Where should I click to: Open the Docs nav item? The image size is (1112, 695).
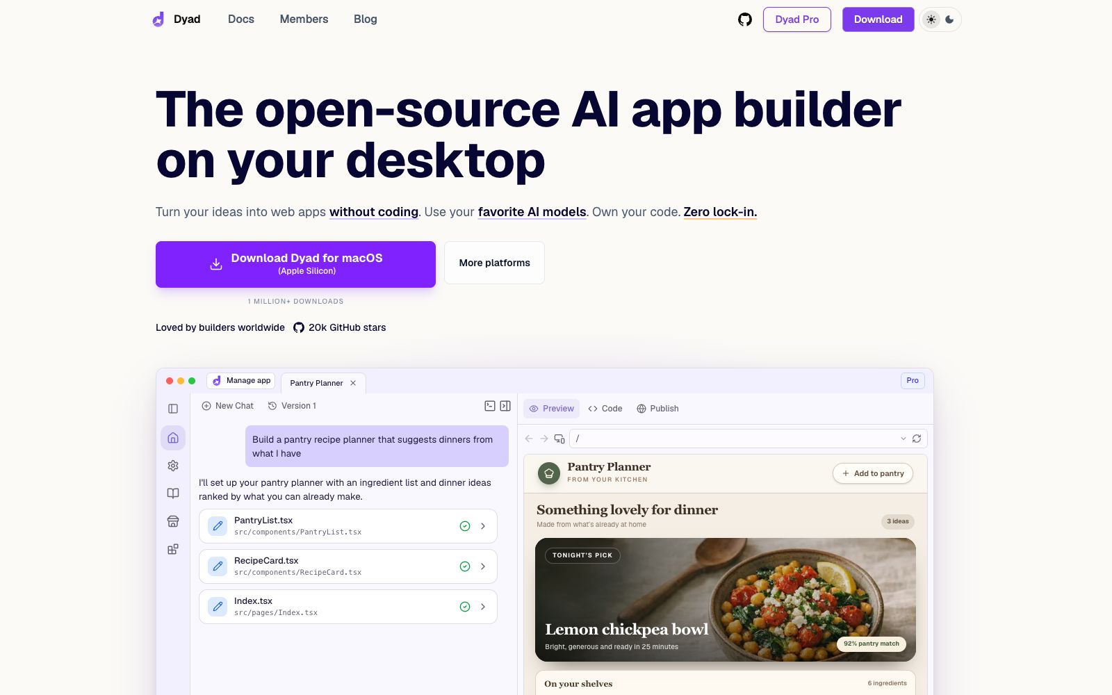pyautogui.click(x=241, y=19)
